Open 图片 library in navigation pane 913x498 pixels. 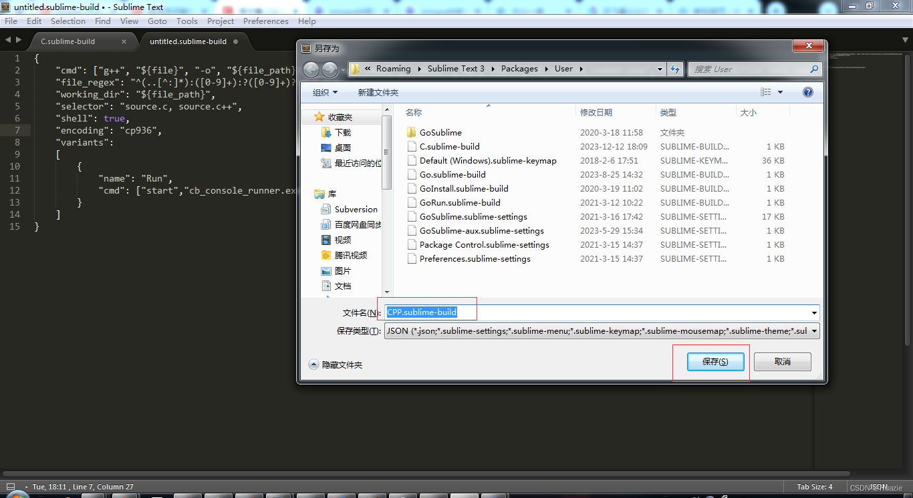[343, 270]
